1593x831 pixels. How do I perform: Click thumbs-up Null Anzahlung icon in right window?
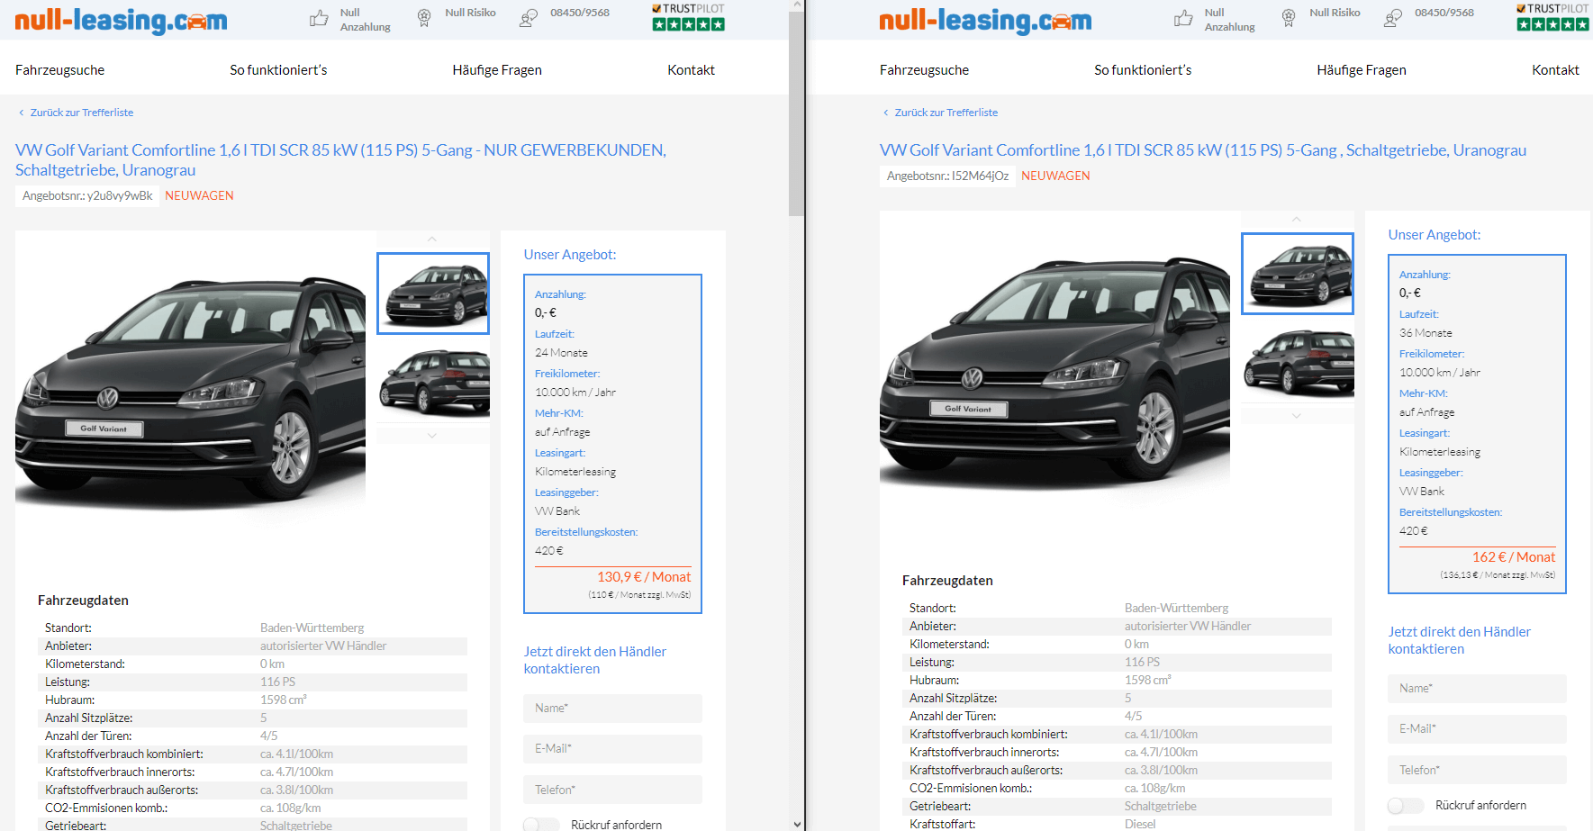1183,18
